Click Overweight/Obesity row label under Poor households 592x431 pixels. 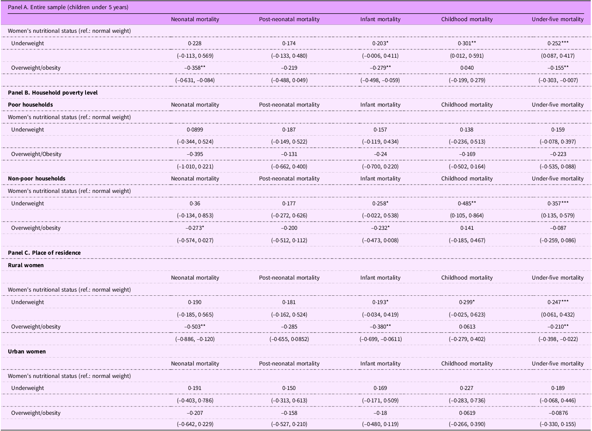pyautogui.click(x=36, y=154)
